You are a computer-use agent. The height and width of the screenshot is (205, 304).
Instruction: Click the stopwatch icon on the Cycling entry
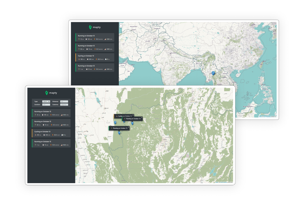tap(44, 135)
